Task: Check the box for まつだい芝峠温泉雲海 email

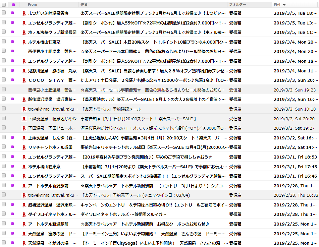Action: [4, 13]
